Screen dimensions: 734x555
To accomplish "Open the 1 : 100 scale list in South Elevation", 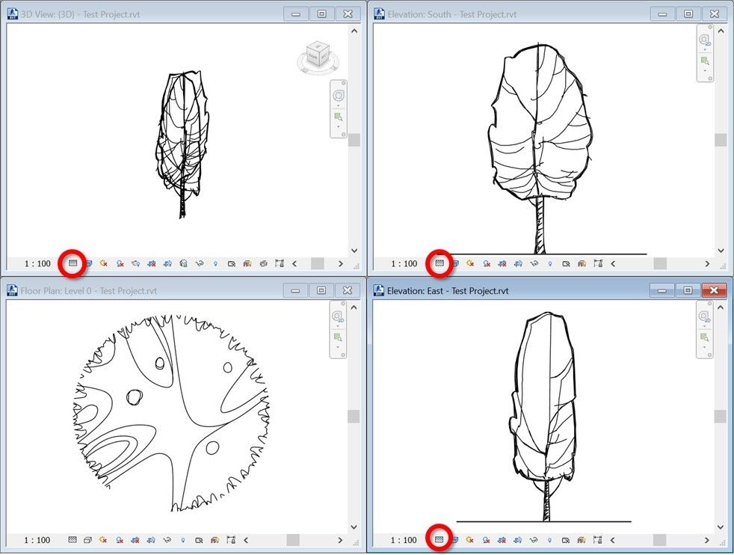I will click(x=404, y=263).
